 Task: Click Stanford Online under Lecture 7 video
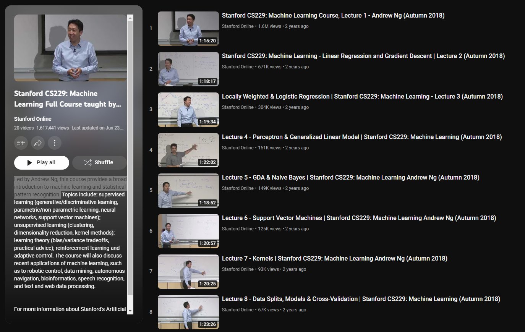238,269
